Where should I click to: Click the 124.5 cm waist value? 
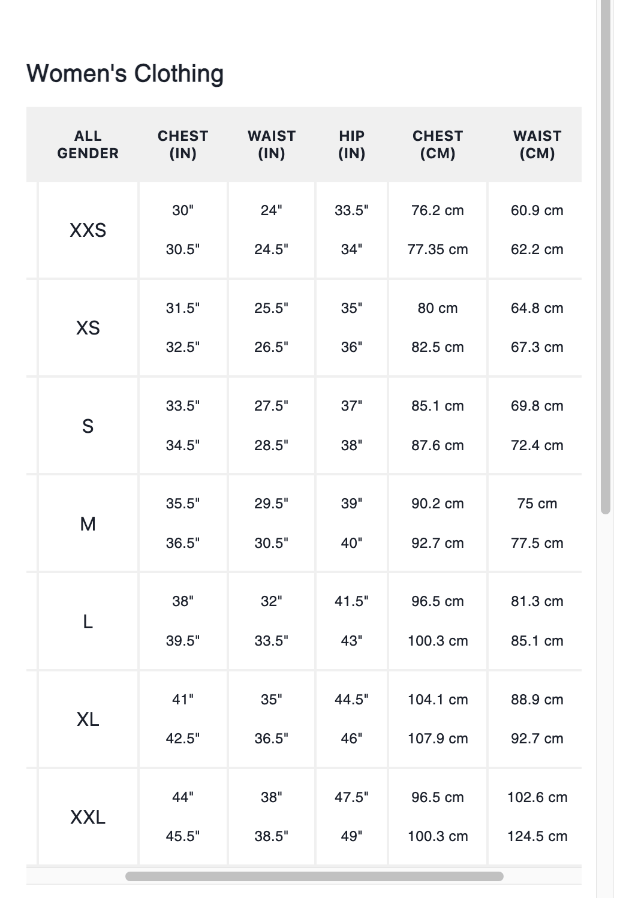[537, 836]
